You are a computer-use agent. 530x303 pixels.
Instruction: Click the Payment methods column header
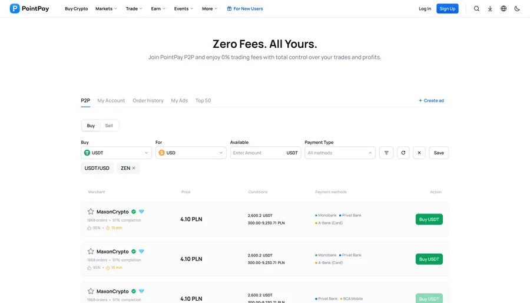[x=330, y=192]
